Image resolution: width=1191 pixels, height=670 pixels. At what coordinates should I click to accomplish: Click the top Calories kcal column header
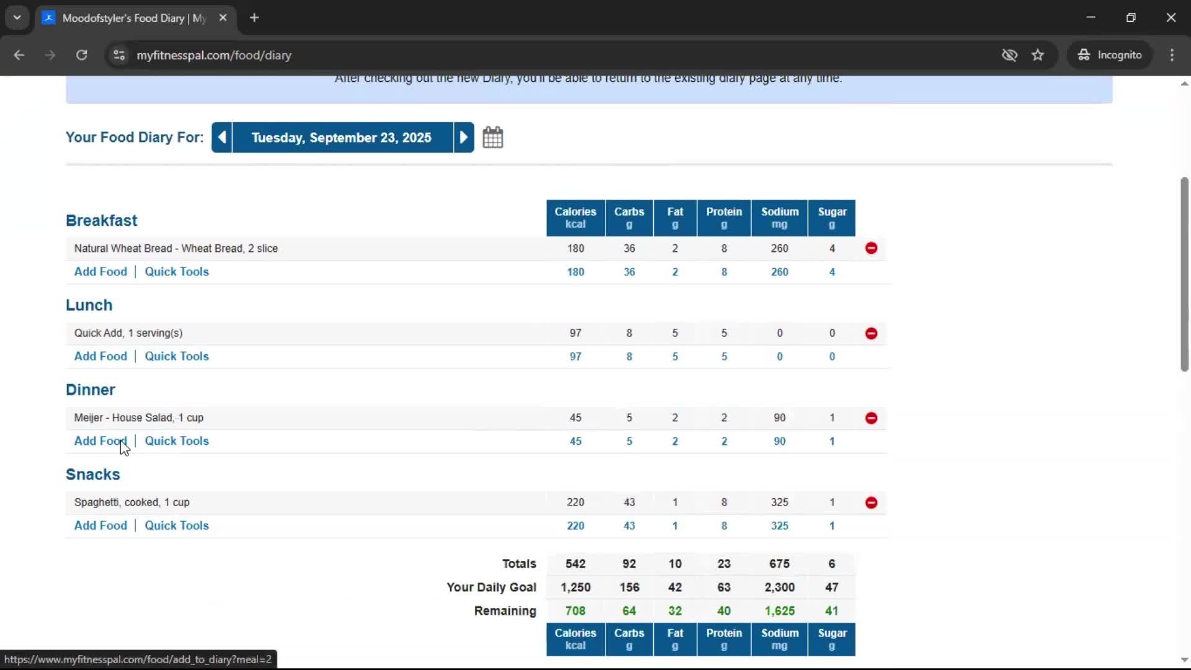pyautogui.click(x=576, y=218)
